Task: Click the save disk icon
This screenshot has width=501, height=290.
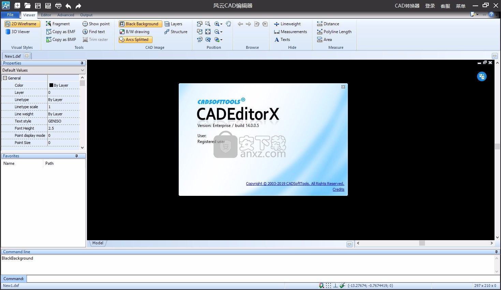Action: [38, 5]
